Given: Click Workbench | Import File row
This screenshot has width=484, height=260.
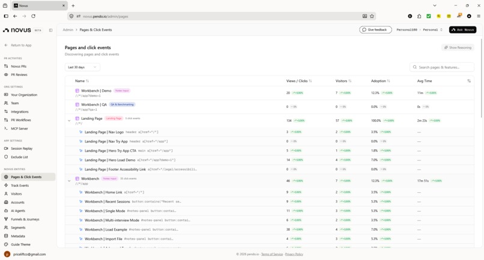Looking at the screenshot, I should point(270,239).
